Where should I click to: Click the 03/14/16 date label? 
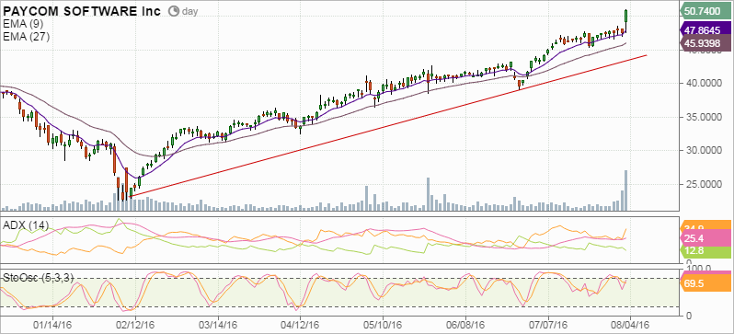(x=218, y=324)
